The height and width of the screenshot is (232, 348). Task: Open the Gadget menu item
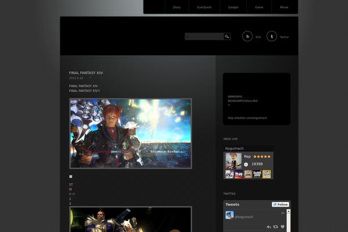click(x=233, y=8)
